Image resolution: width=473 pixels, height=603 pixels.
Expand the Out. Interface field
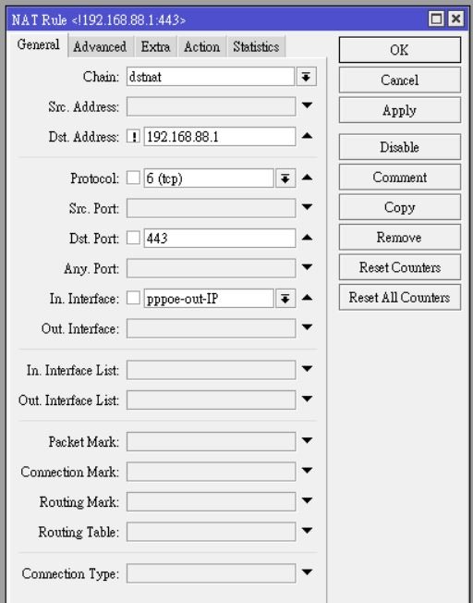pyautogui.click(x=307, y=326)
